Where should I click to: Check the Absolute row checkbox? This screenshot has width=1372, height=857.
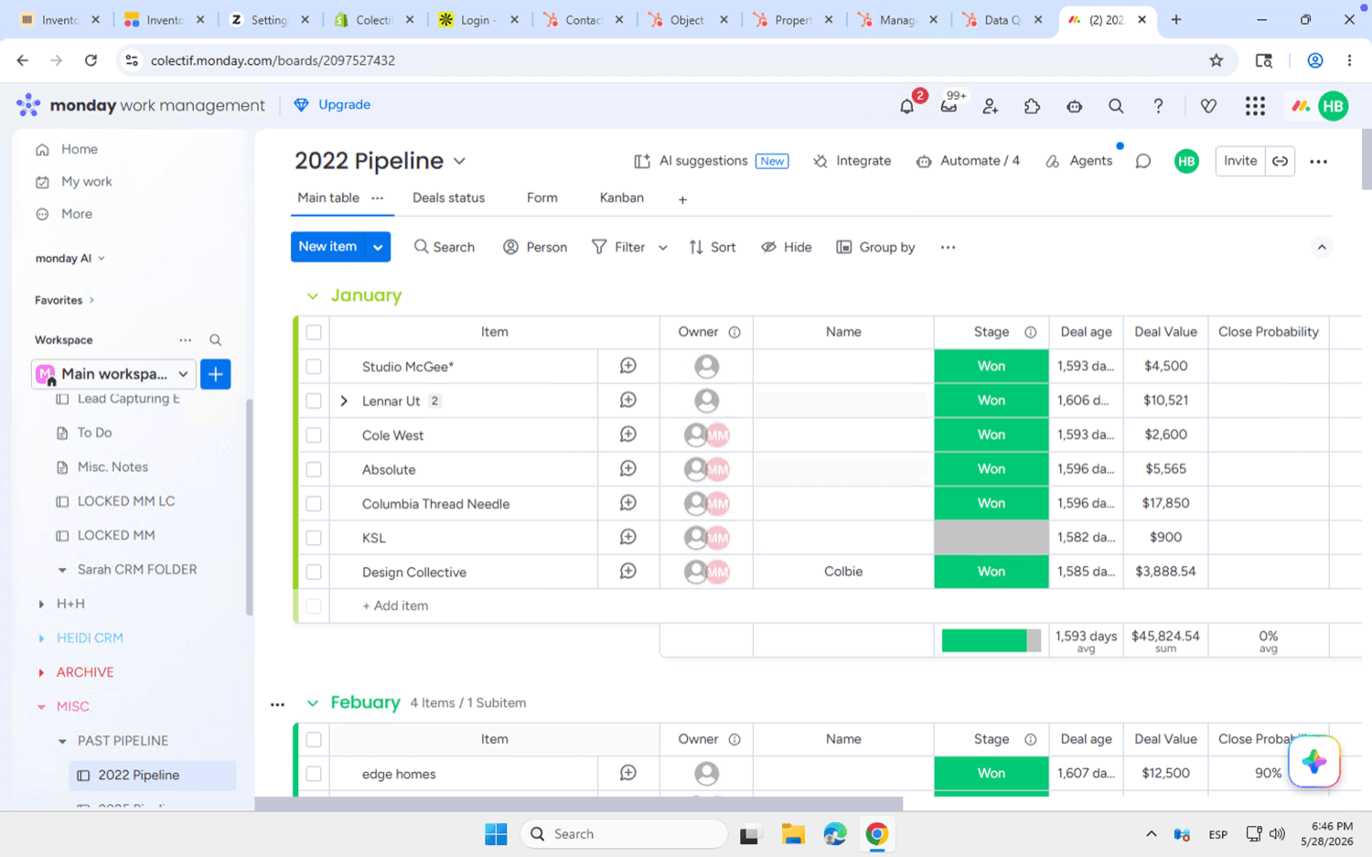click(x=314, y=469)
